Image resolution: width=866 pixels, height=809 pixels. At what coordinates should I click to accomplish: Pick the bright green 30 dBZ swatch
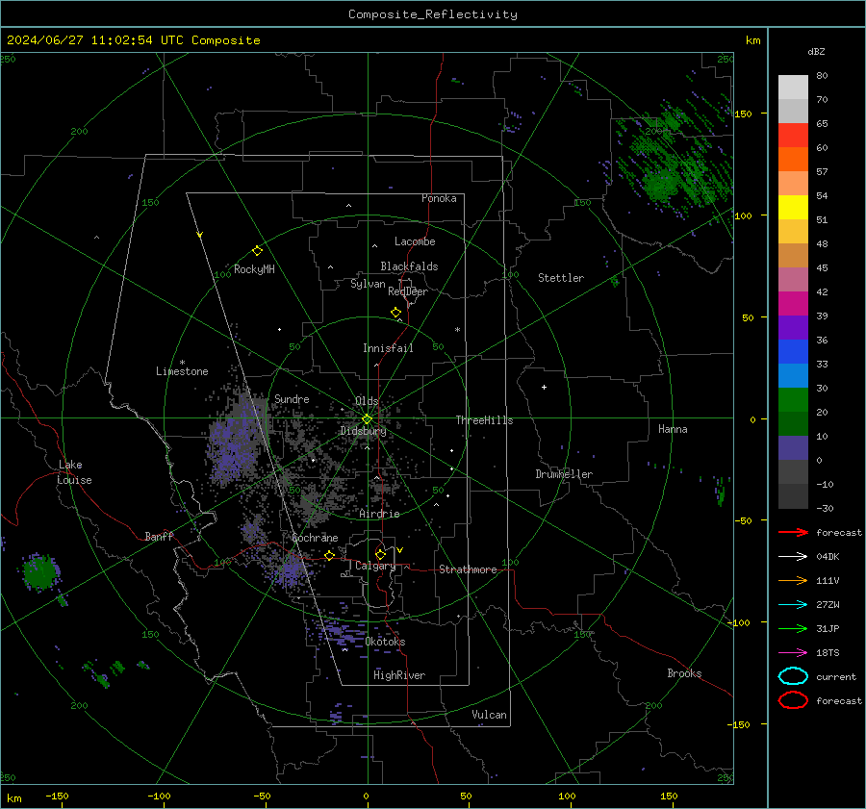tap(793, 400)
